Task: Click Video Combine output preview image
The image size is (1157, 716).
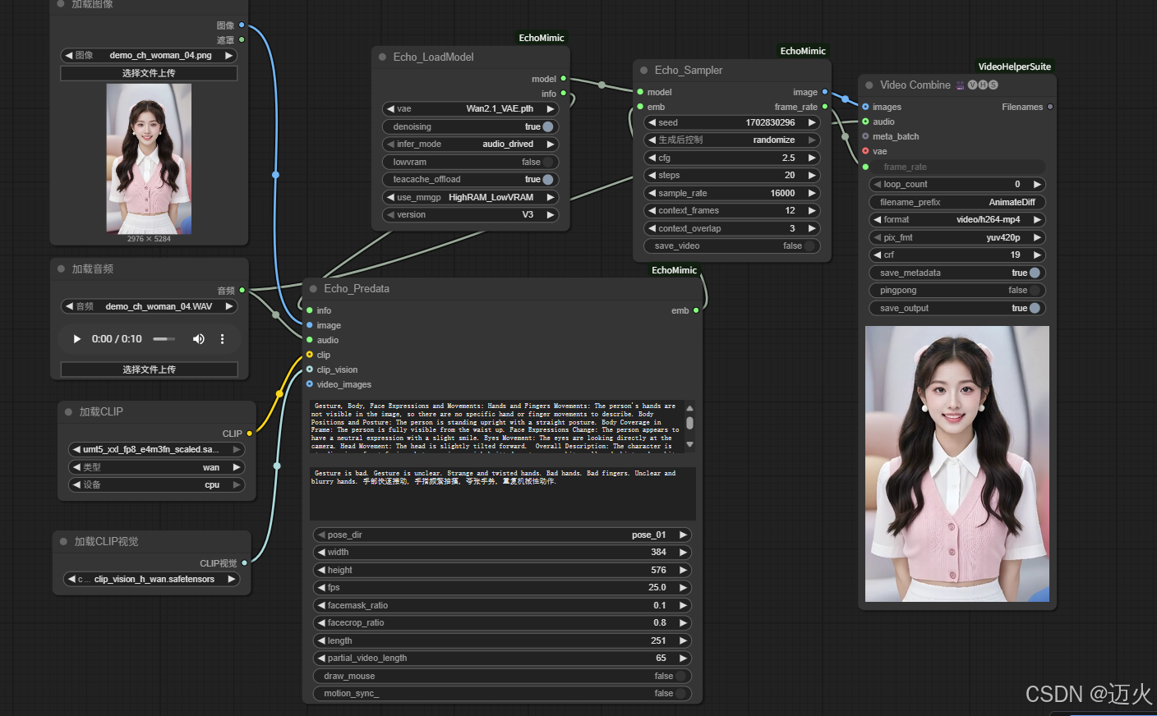Action: coord(957,464)
